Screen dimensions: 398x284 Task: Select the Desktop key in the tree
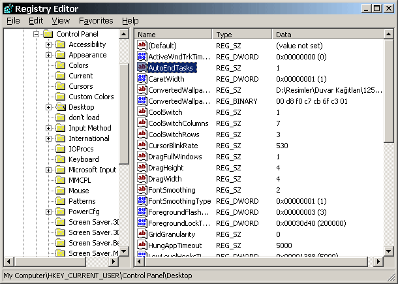(x=81, y=107)
